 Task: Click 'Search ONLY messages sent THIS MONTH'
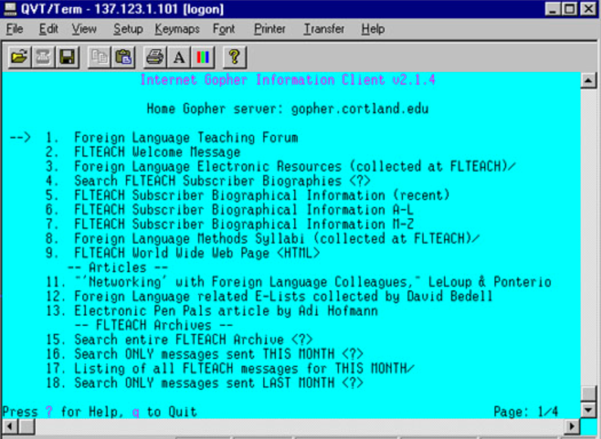click(219, 354)
